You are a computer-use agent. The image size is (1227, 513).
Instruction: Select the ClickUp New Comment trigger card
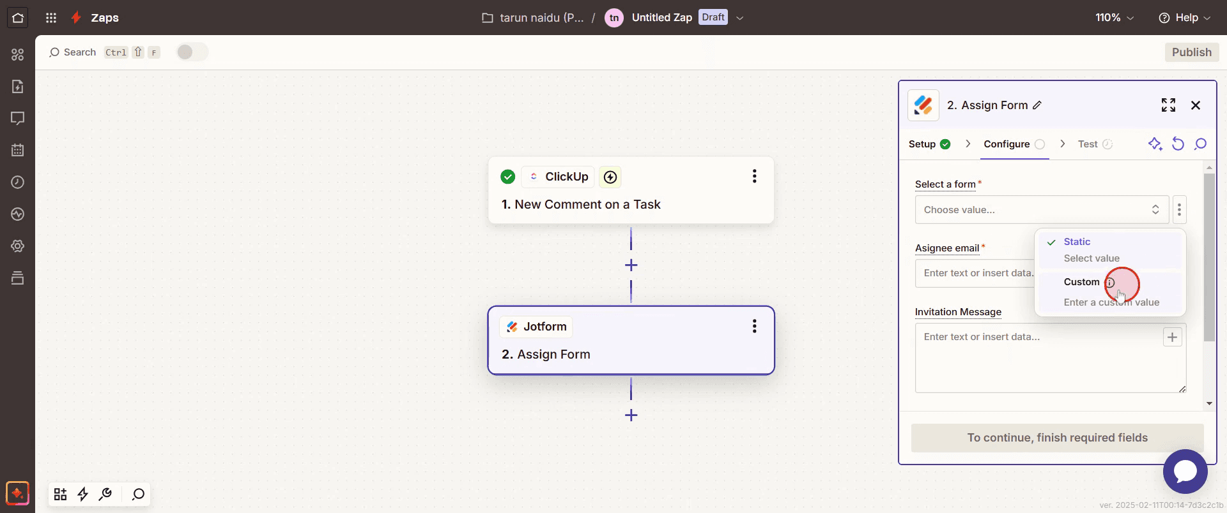tap(631, 190)
